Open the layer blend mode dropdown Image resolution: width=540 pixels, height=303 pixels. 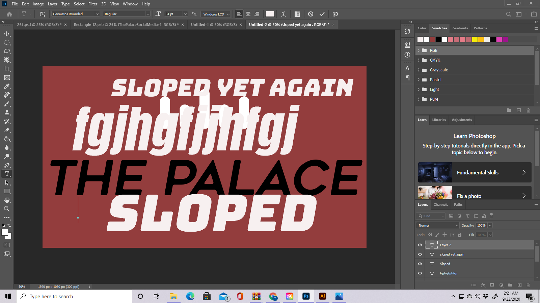(x=437, y=225)
